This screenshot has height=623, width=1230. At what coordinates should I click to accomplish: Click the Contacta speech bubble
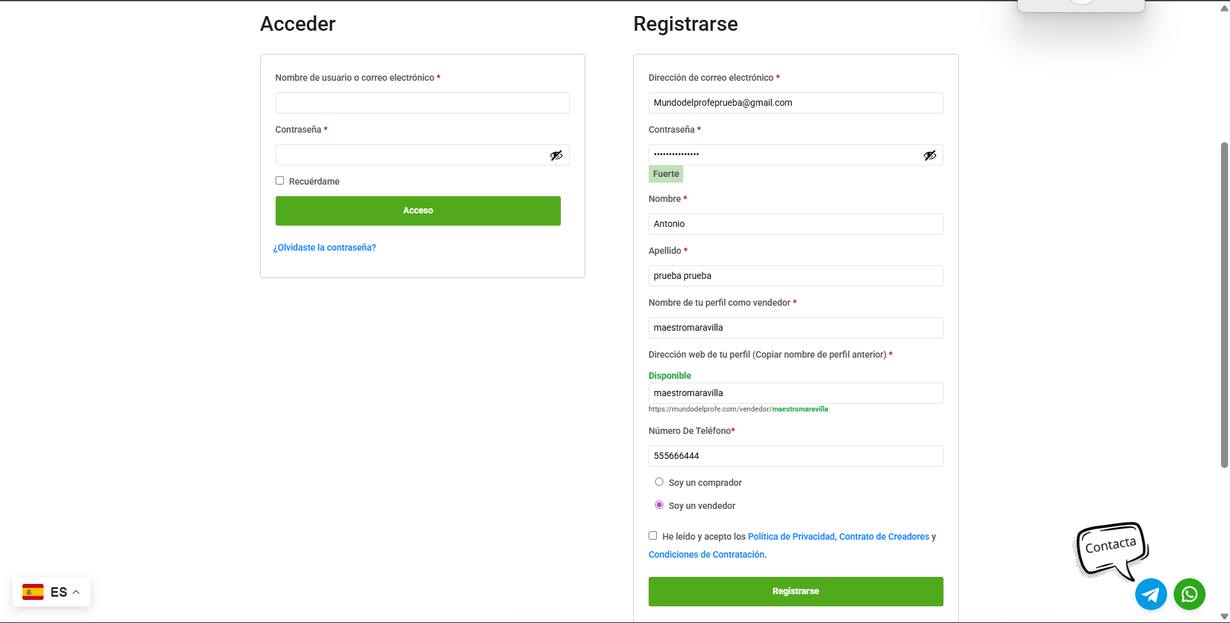coord(1111,548)
